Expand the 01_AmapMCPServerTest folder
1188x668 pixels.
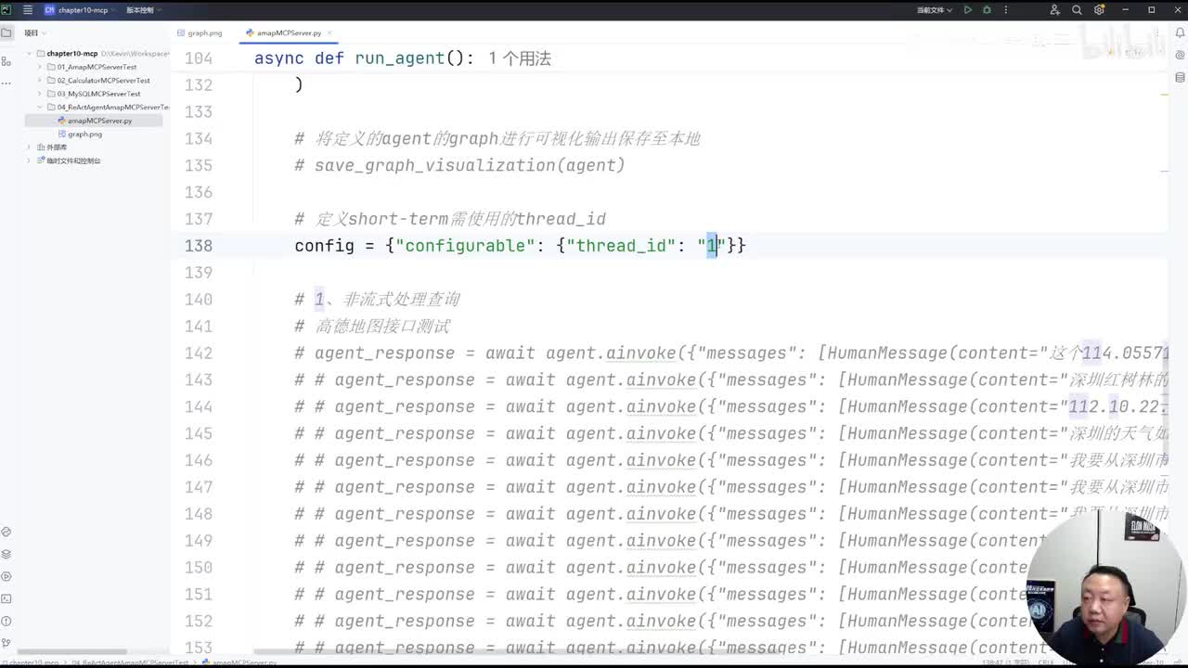[x=40, y=67]
